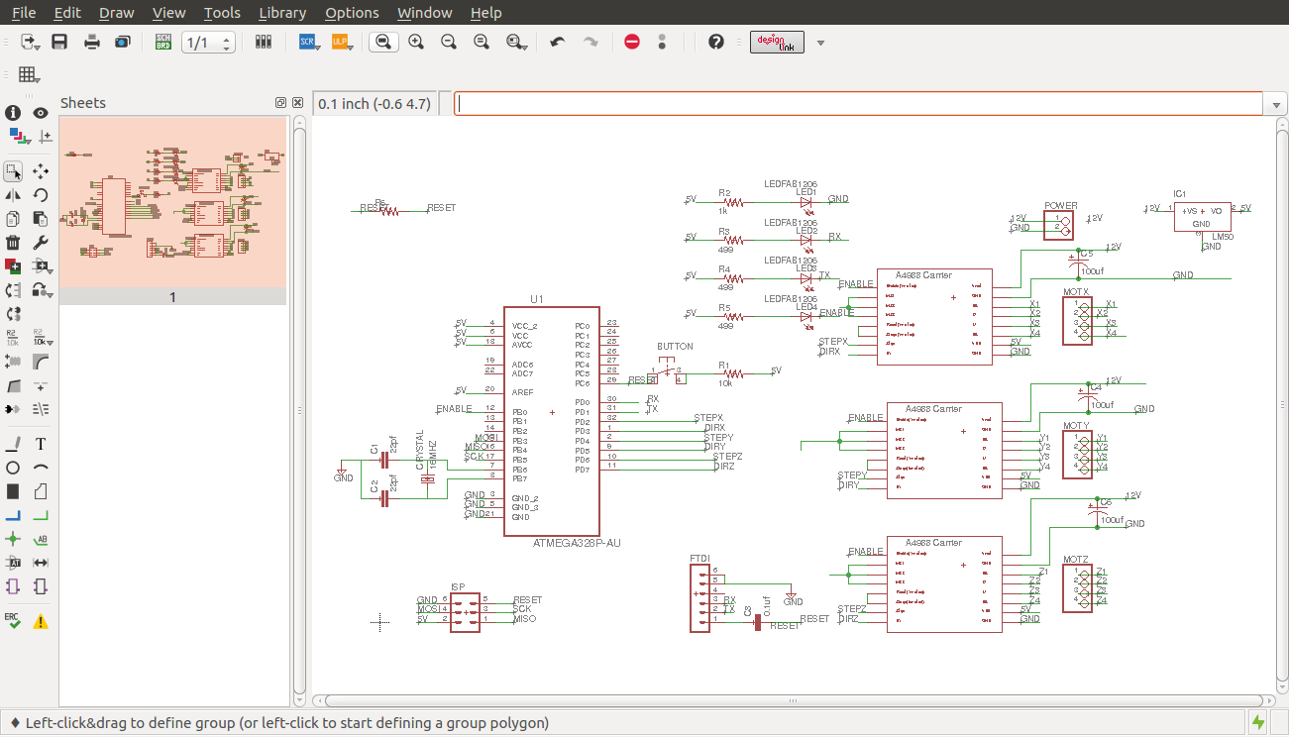1289x737 pixels.
Task: Click the designlink button
Action: (776, 42)
